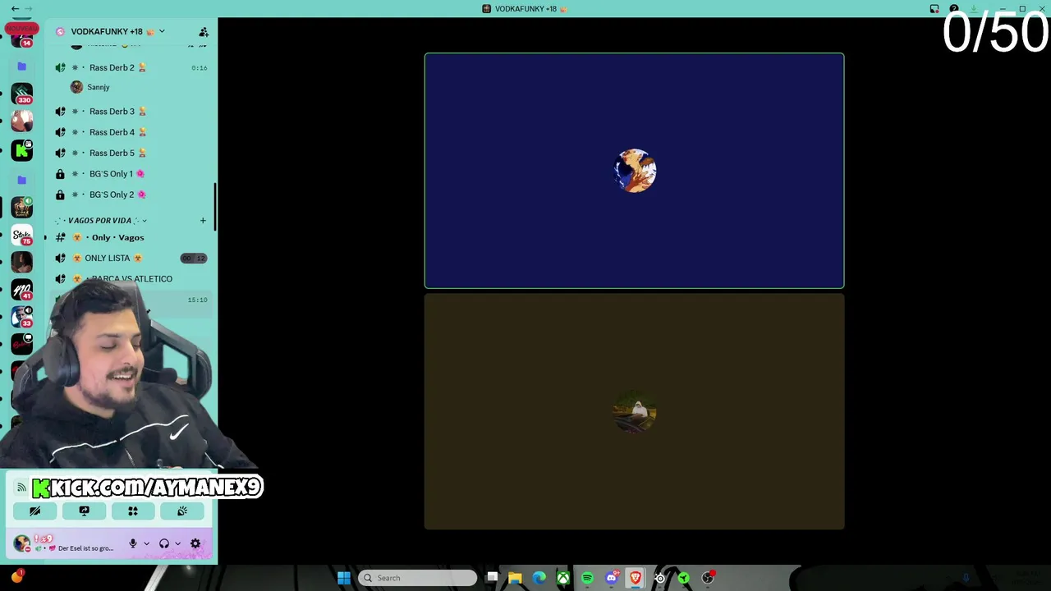Mute the microphone
This screenshot has height=591, width=1051.
(133, 543)
